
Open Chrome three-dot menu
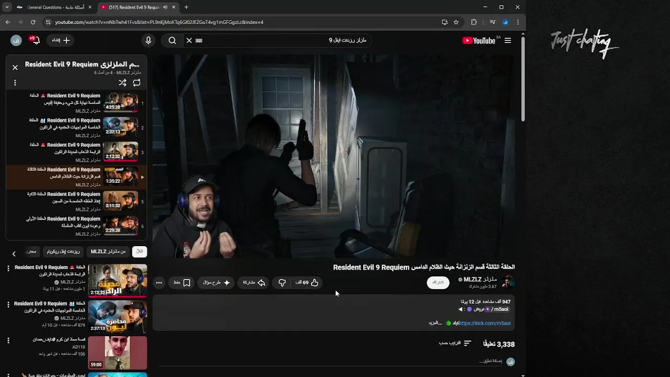[518, 22]
